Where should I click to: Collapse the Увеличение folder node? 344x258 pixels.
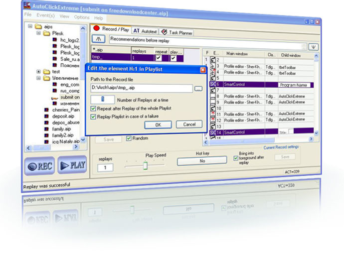(38, 78)
